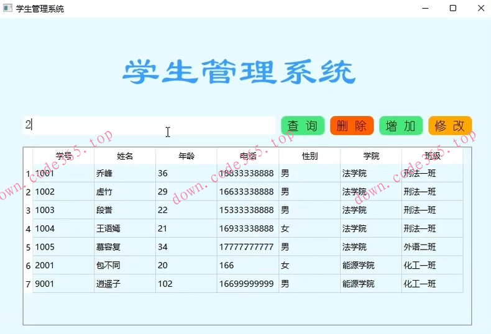This screenshot has height=334, width=491.
Task: Click the 性别 column header
Action: [310, 156]
